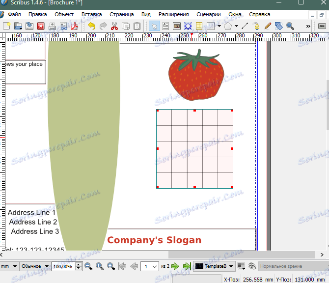Open a document with the folder icon
This screenshot has width=329, height=283.
[x=18, y=26]
